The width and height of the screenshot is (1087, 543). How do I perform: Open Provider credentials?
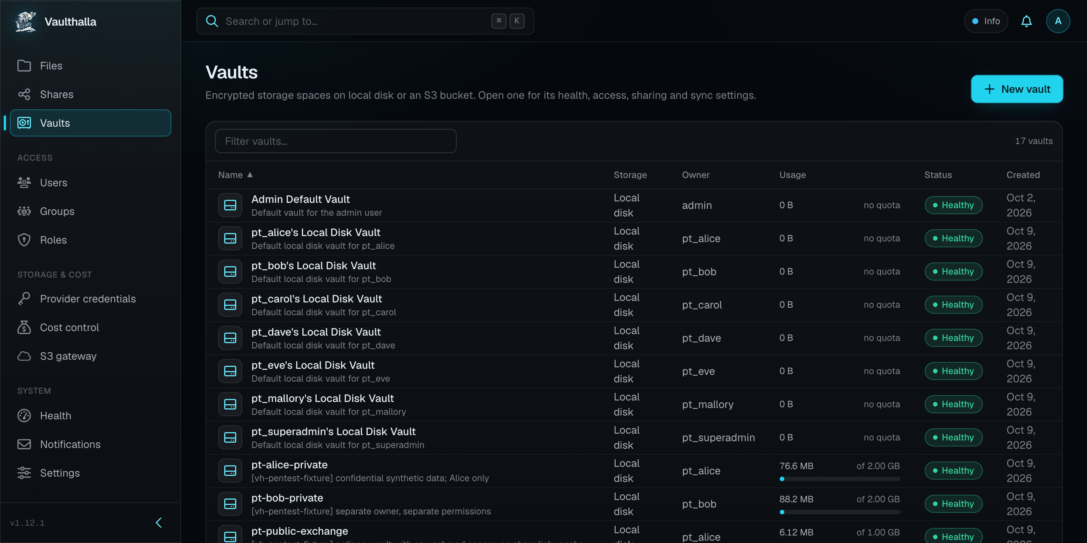click(90, 299)
